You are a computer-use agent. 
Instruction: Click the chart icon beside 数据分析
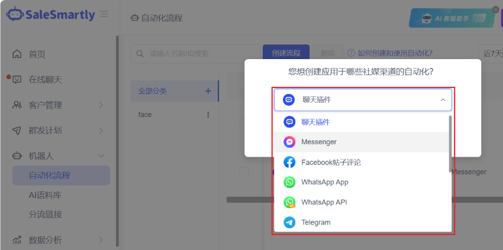(x=17, y=240)
